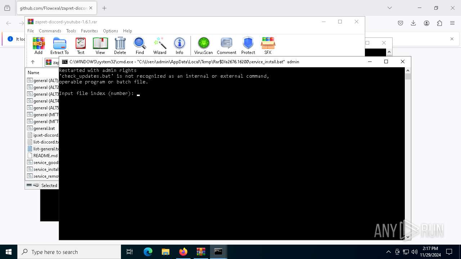
Task: Open the notification center
Action: [449, 252]
